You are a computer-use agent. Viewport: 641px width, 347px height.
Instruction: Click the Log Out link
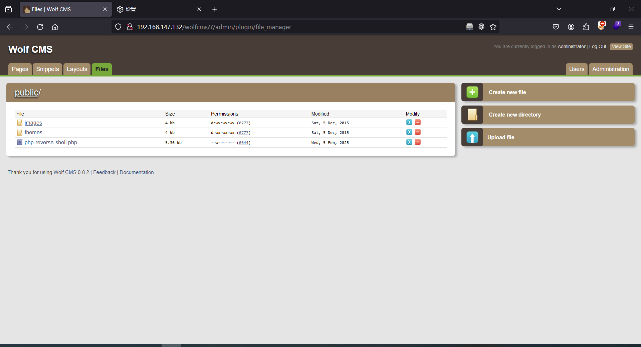tap(597, 46)
